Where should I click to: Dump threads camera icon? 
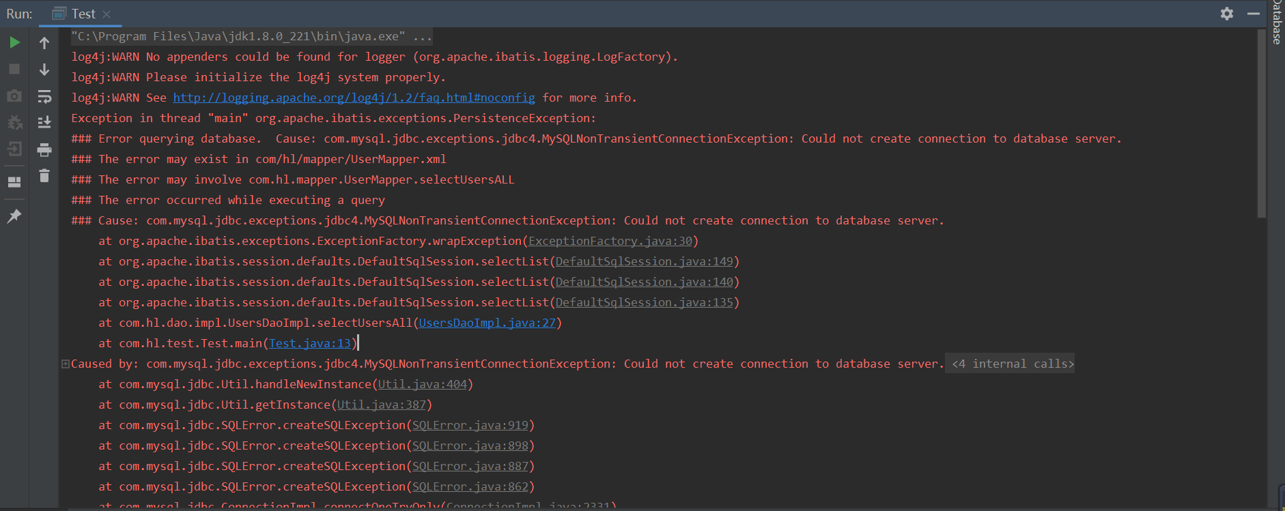[14, 96]
